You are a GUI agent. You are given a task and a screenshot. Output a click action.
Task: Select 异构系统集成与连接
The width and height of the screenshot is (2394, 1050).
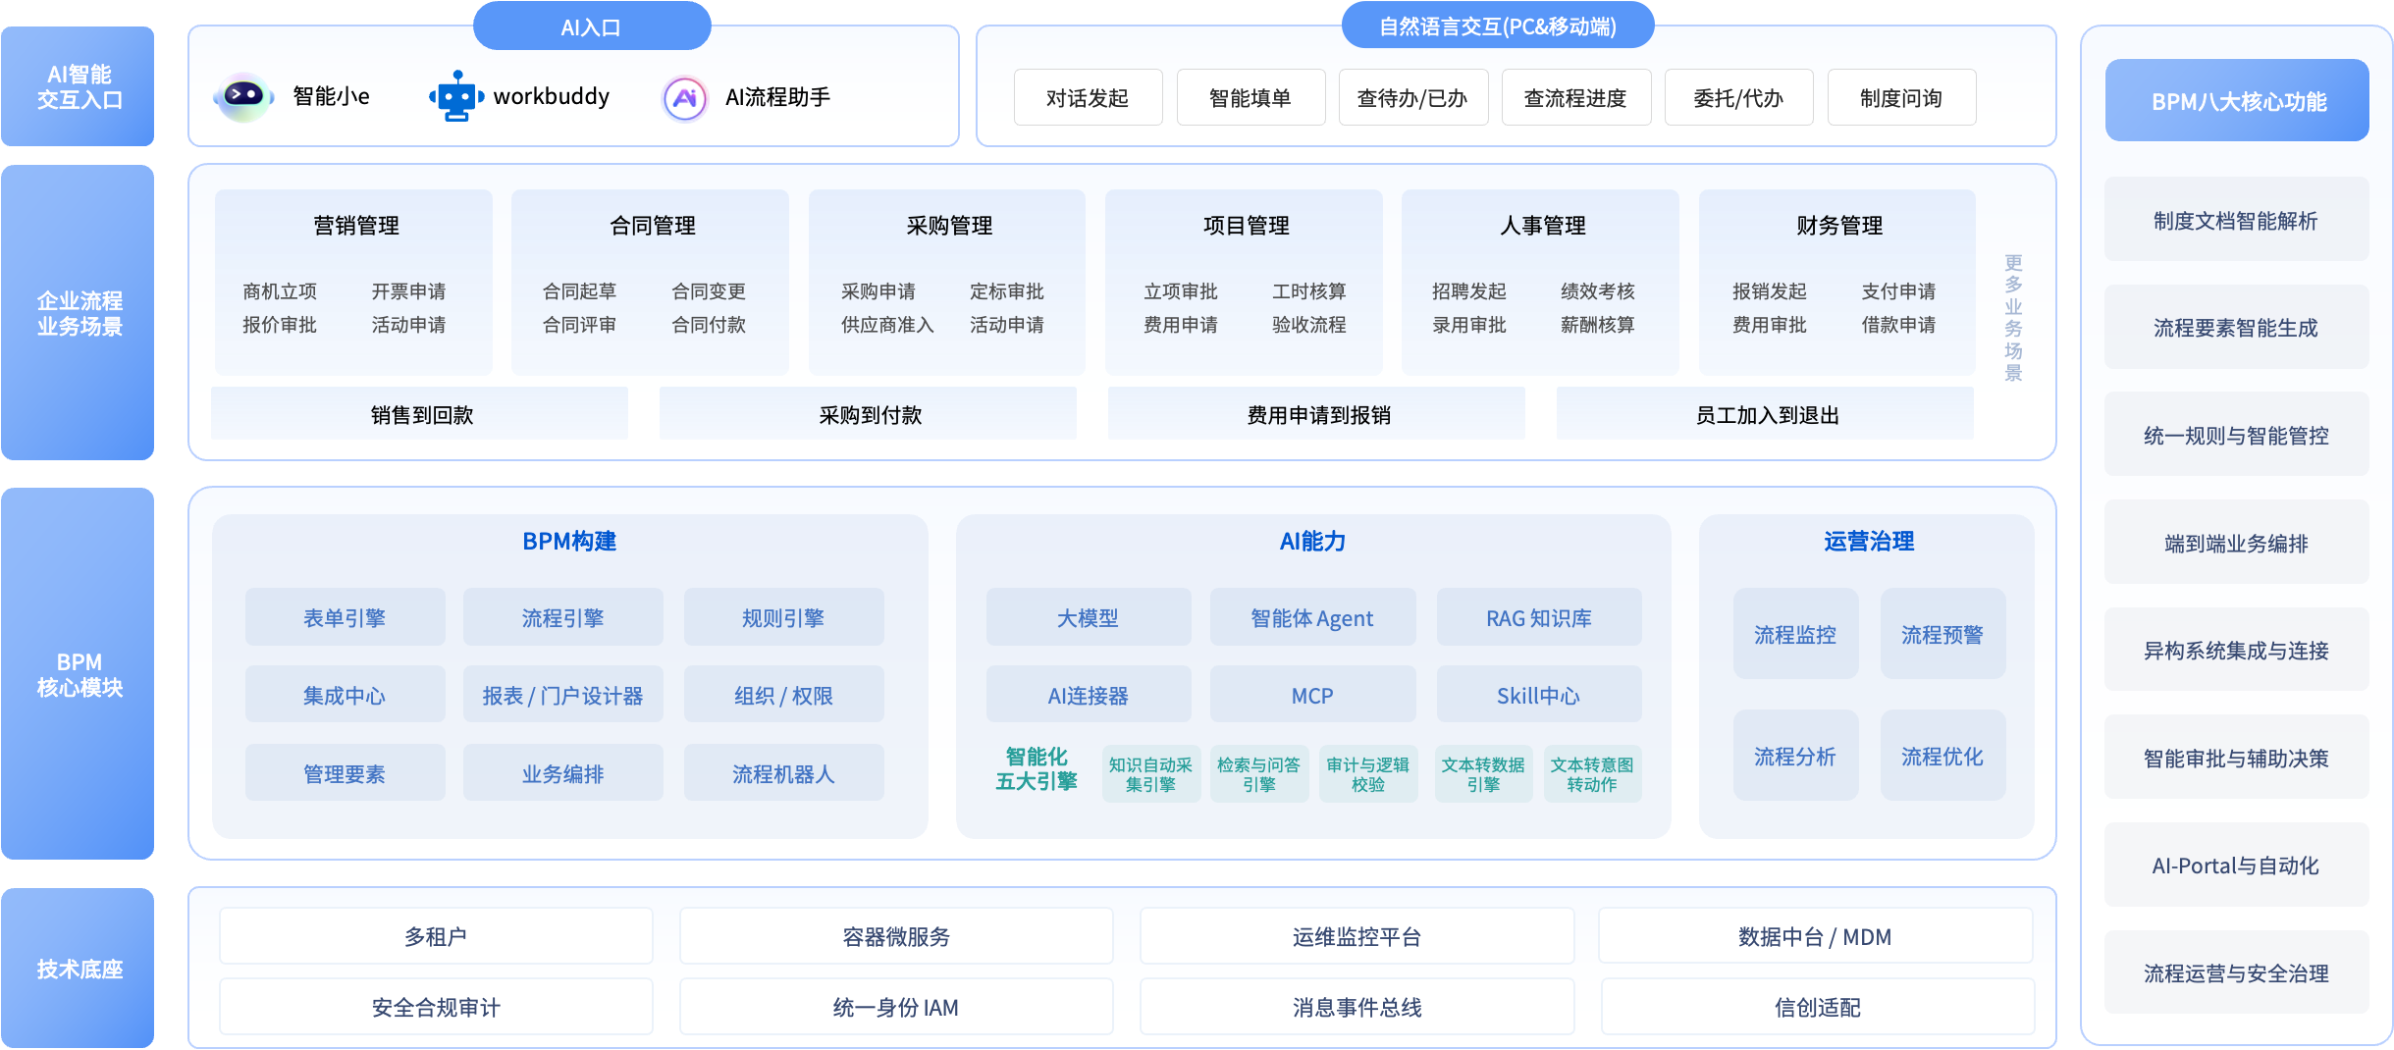(x=2237, y=650)
